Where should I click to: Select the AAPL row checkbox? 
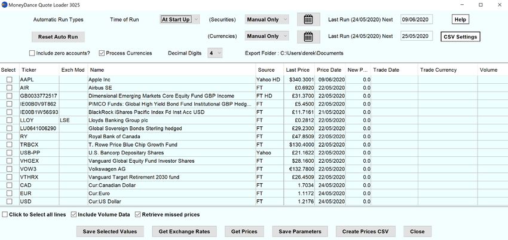(x=10, y=80)
